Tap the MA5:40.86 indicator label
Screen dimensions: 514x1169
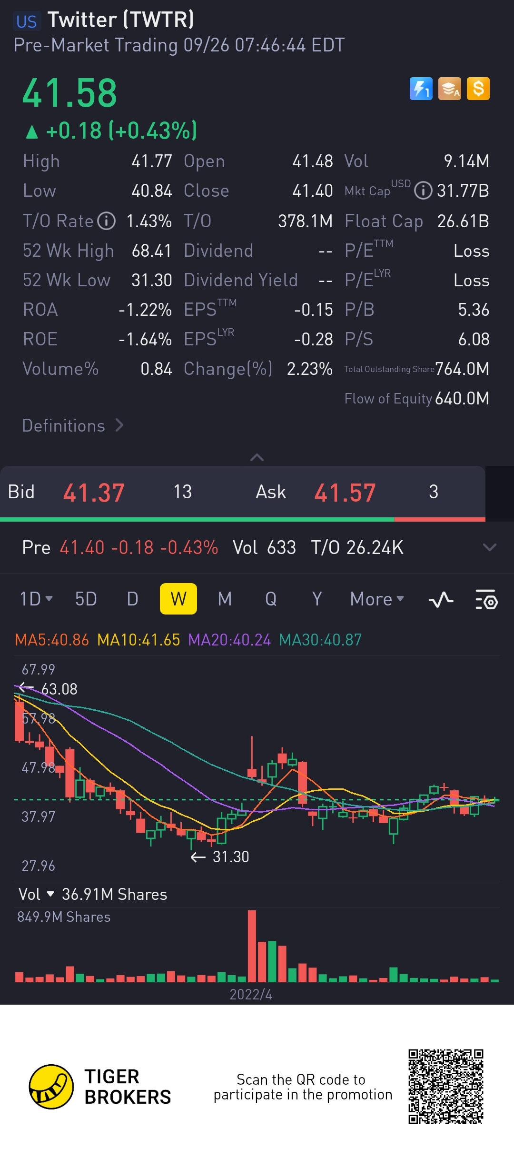(x=52, y=640)
